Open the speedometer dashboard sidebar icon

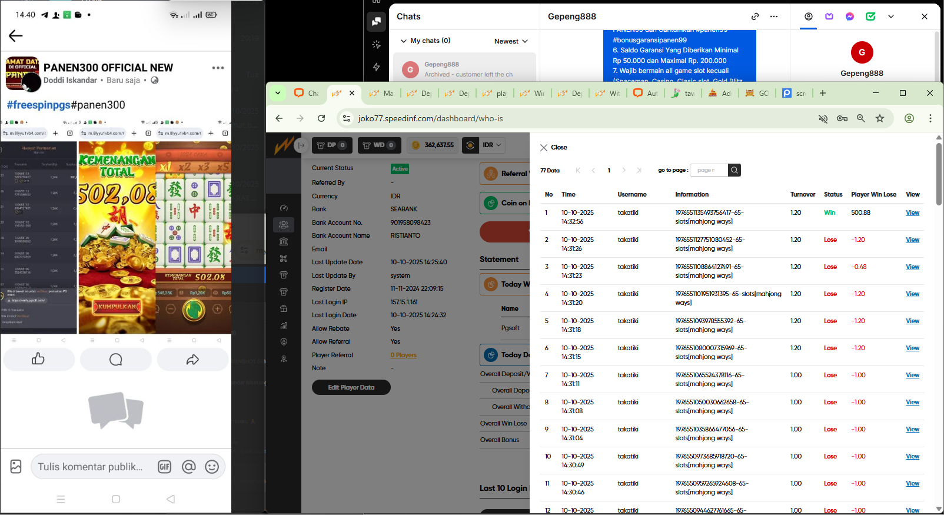284,208
